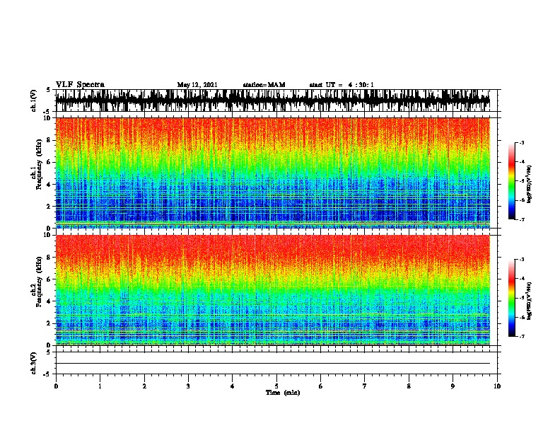Screen dimensions: 560x433
Task: Click the time axis tick label "9"
Action: click(x=453, y=386)
